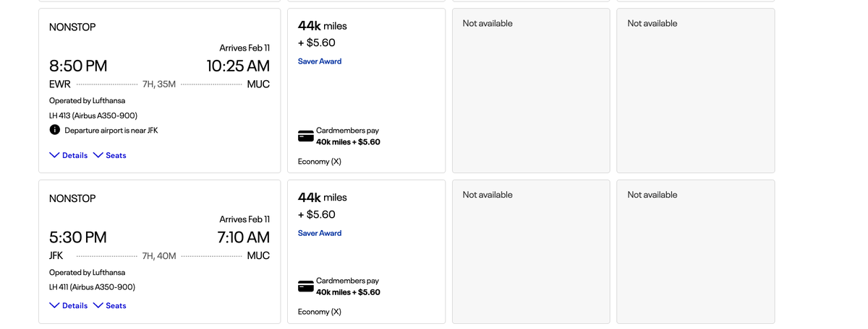This screenshot has width=868, height=329.
Task: Click the chevron icon beside EWR flight Details
Action: tap(54, 155)
